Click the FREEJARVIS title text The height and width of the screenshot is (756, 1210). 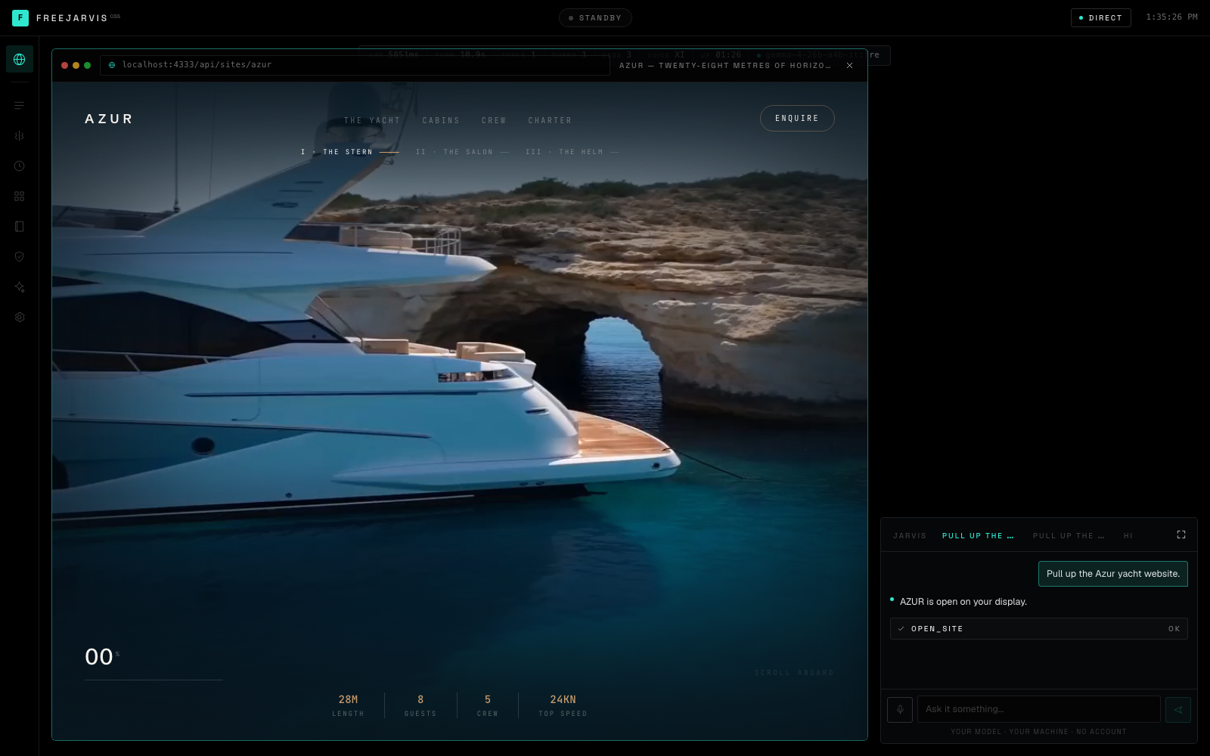coord(72,18)
